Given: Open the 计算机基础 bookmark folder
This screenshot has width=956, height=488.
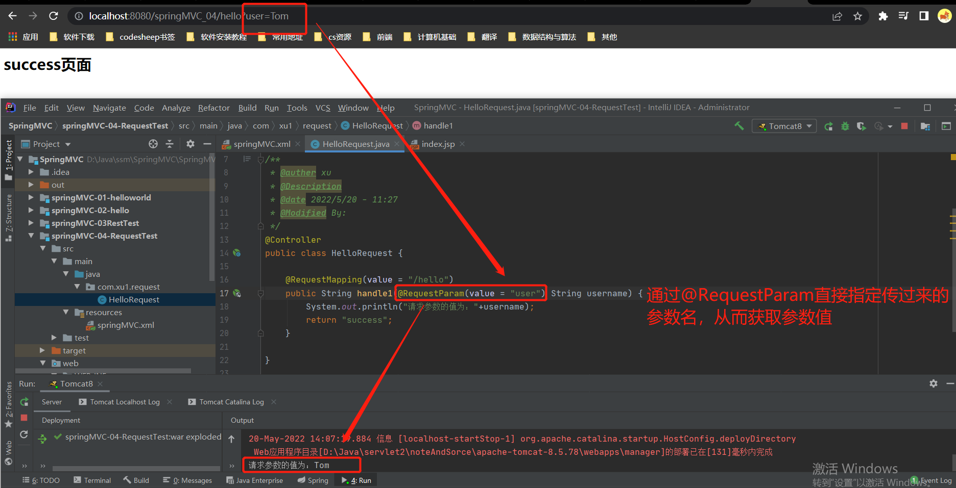Looking at the screenshot, I should 430,37.
